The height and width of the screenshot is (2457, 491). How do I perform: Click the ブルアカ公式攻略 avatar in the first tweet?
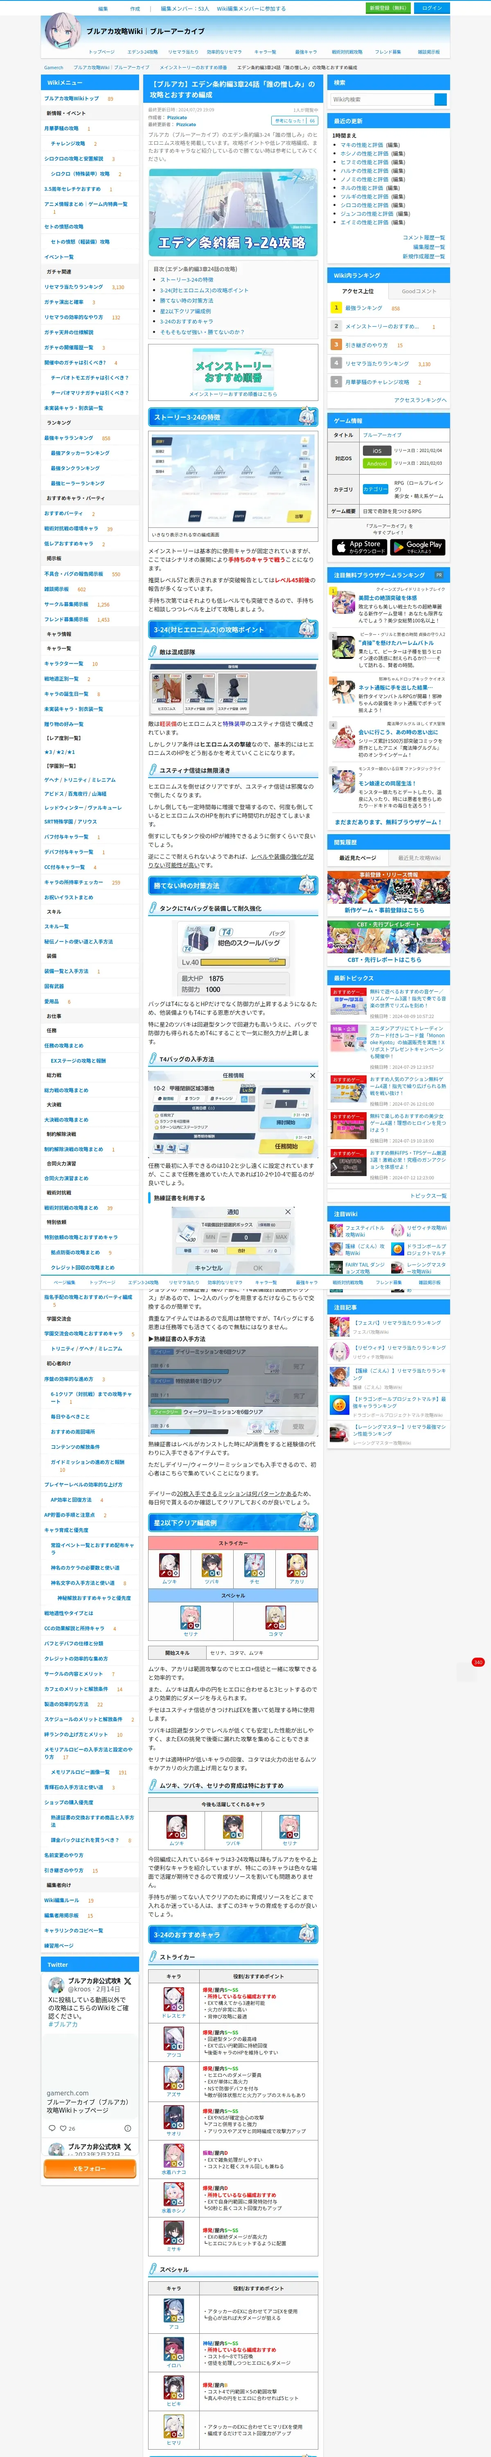tap(56, 1986)
